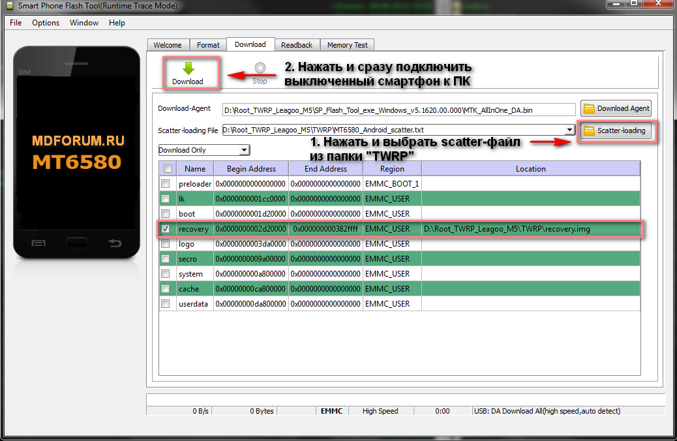
Task: Tick the userdata partition checkbox
Action: point(166,304)
